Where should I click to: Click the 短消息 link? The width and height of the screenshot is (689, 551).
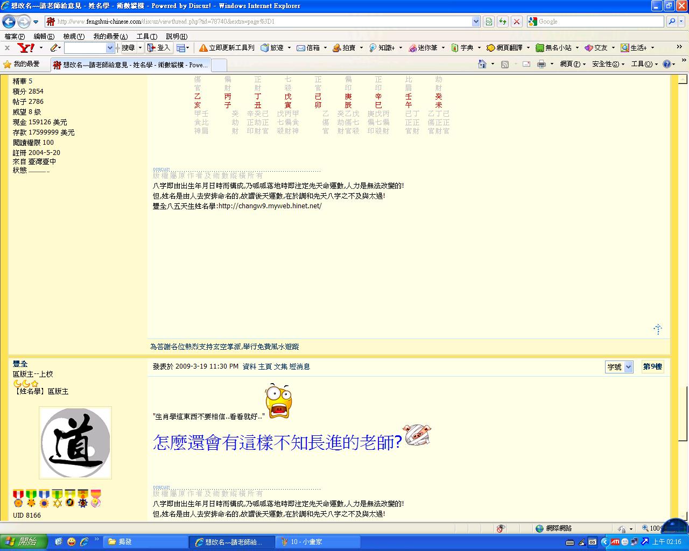click(x=300, y=366)
